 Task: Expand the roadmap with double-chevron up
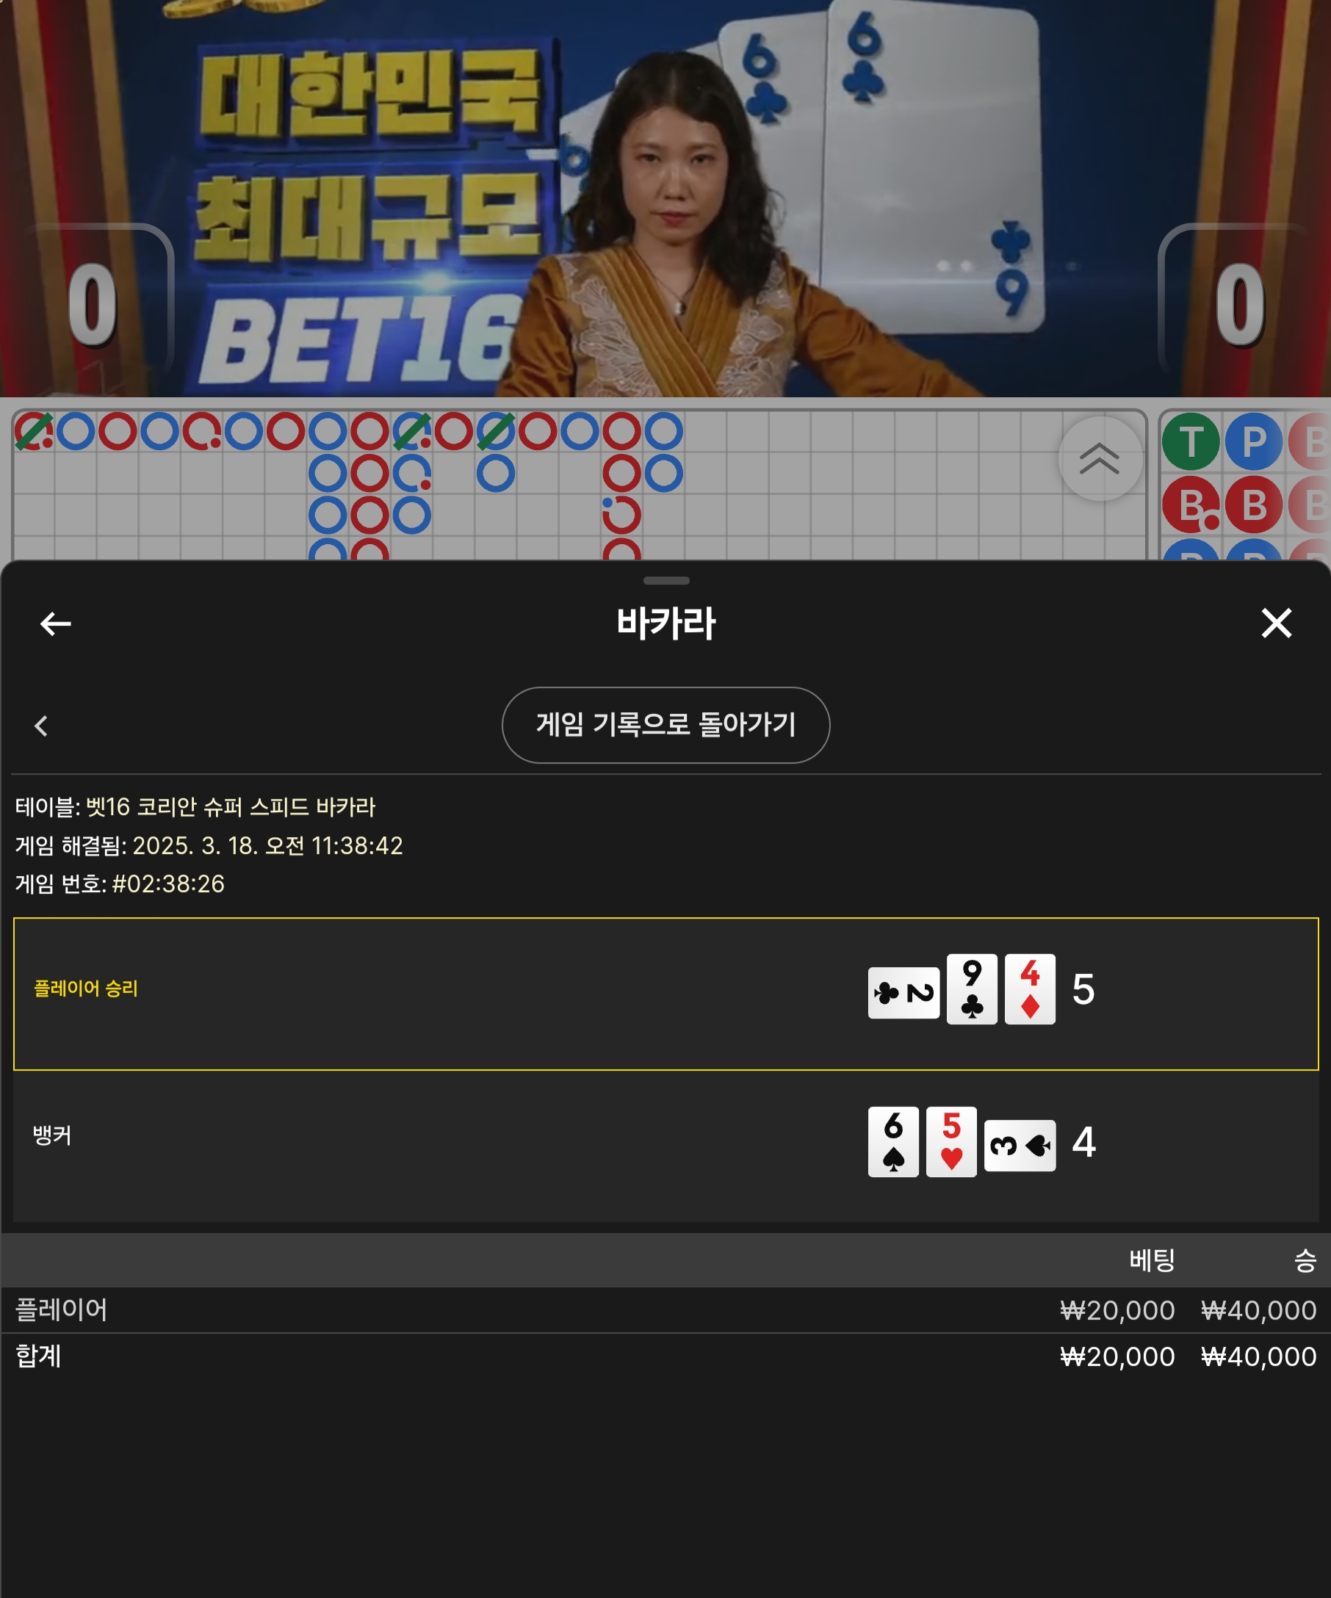tap(1100, 459)
